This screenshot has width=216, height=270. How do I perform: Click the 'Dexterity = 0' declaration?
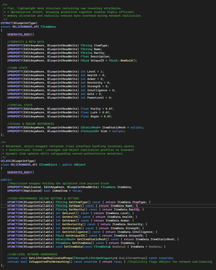98,83
